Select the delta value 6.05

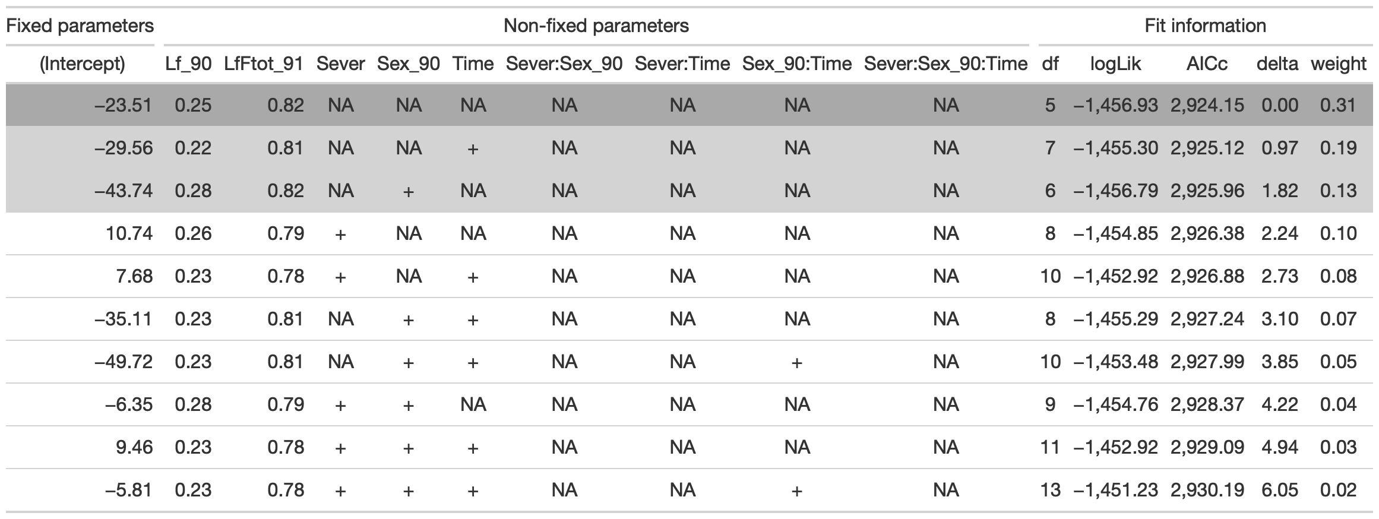click(1280, 490)
